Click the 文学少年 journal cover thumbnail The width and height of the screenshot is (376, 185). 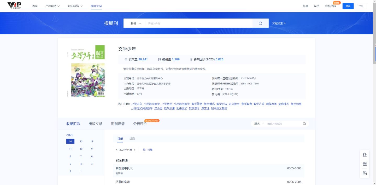[88, 71]
